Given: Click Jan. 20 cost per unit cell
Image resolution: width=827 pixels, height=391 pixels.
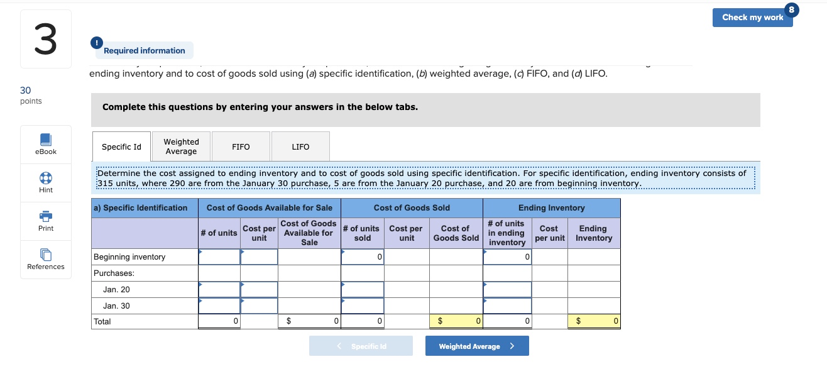Looking at the screenshot, I should (259, 289).
